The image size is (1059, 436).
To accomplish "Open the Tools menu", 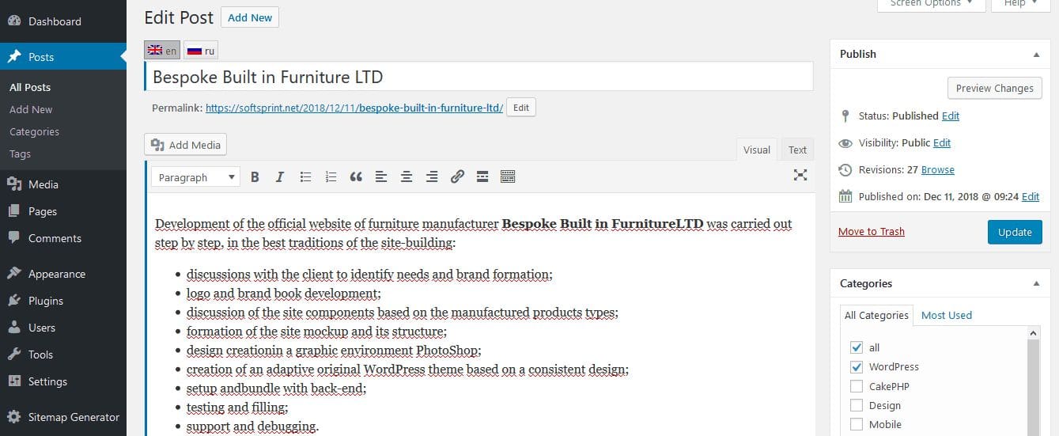I will coord(63,354).
